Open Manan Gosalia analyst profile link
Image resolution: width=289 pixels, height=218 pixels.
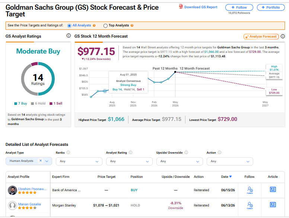coord(29,204)
